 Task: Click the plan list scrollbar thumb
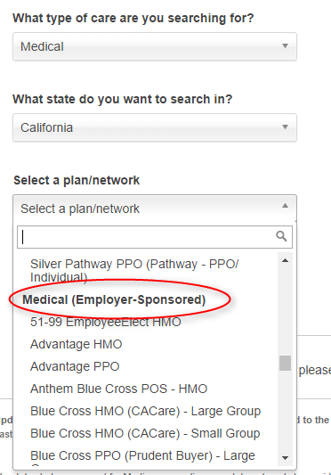pyautogui.click(x=285, y=363)
